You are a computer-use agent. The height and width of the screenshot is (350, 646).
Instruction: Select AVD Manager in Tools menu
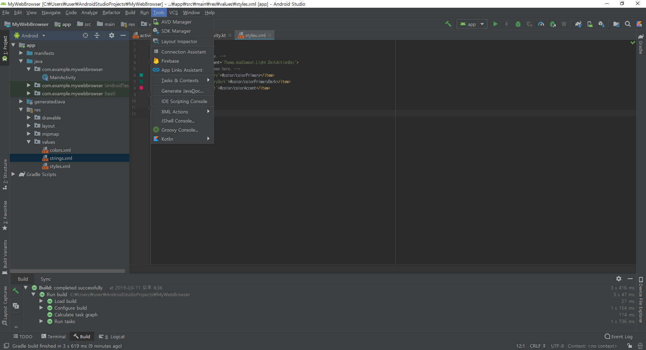tap(182, 22)
